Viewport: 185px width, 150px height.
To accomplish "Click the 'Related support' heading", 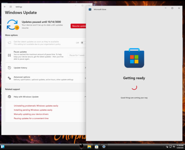I will pos(13,89).
